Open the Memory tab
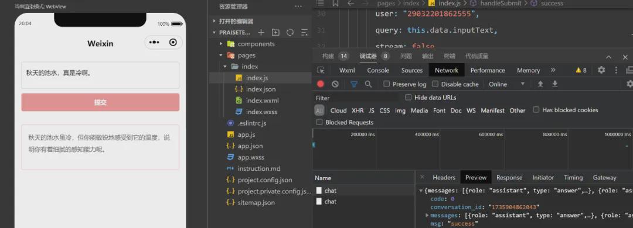Screen dimensions: 633x228 (529, 70)
